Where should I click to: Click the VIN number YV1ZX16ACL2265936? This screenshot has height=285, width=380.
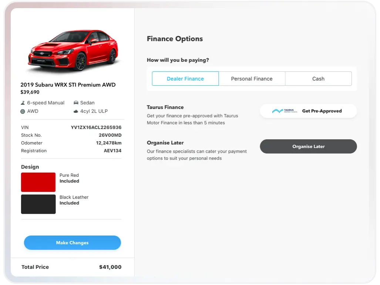(x=96, y=128)
